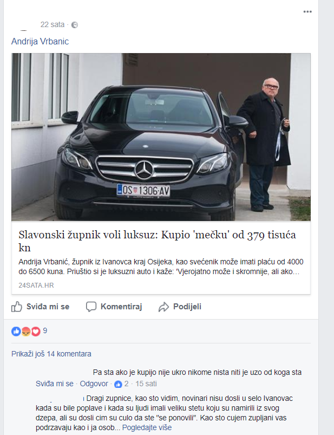Click the public globe privacy icon

[x=75, y=25]
